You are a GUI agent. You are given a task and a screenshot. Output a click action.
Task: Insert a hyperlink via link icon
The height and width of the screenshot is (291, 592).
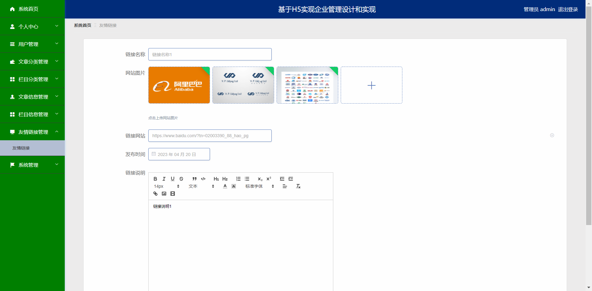coord(155,194)
